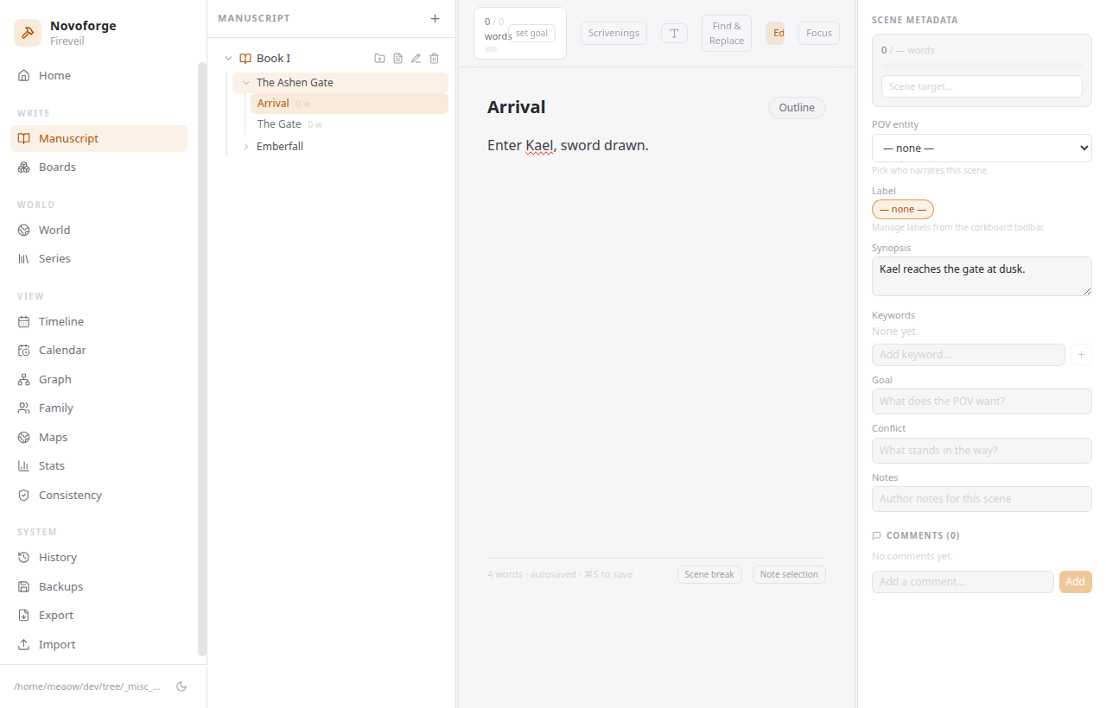Viewport: 1106px width, 708px height.
Task: Click the left sidebar vertical scrollbar
Action: (202, 358)
